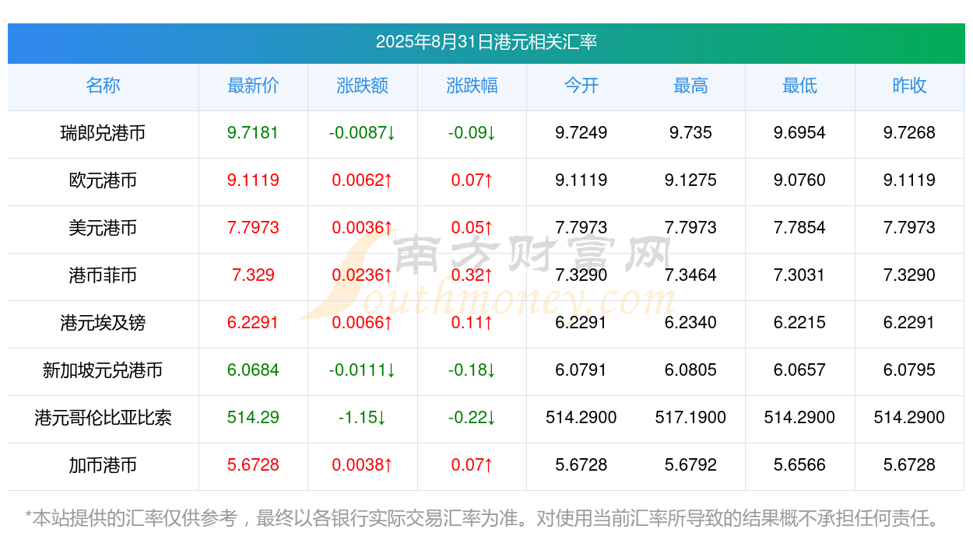Click change amount 0.0066↑
The width and height of the screenshot is (973, 543).
click(362, 323)
